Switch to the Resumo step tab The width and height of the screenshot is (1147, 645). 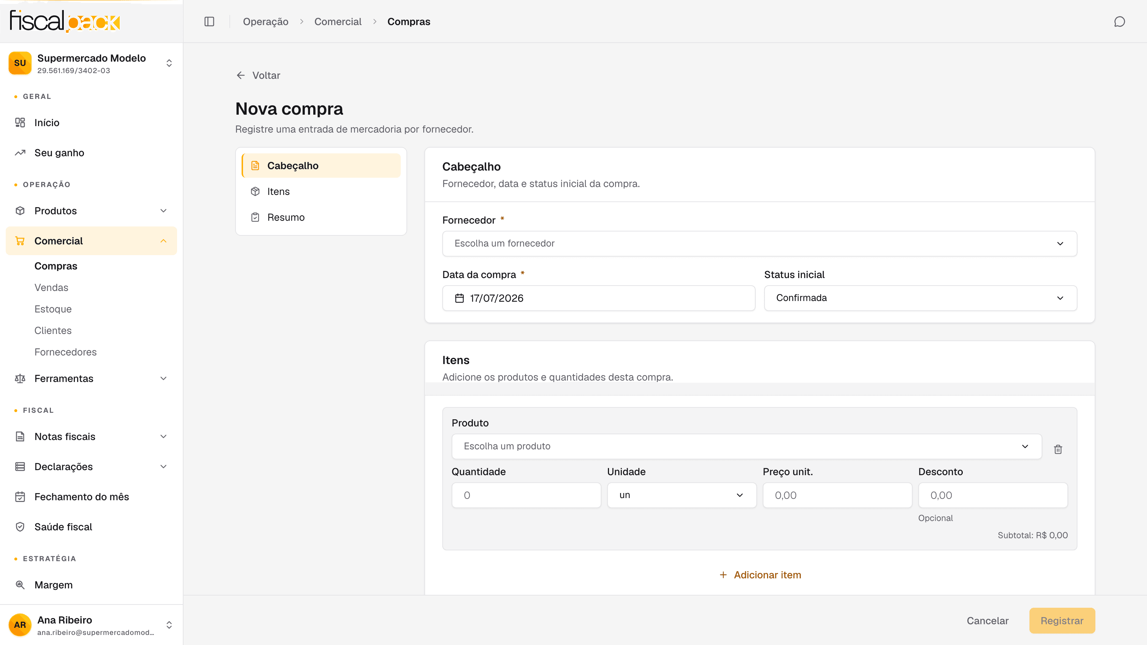[x=321, y=217]
